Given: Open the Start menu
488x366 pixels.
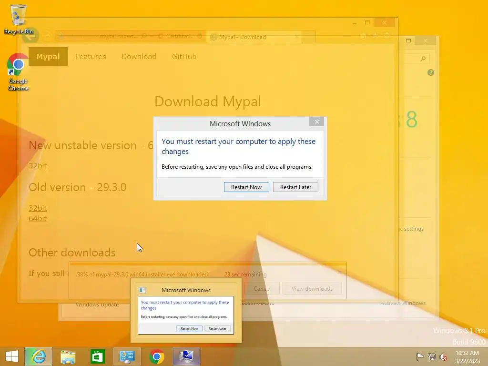Looking at the screenshot, I should coord(12,356).
